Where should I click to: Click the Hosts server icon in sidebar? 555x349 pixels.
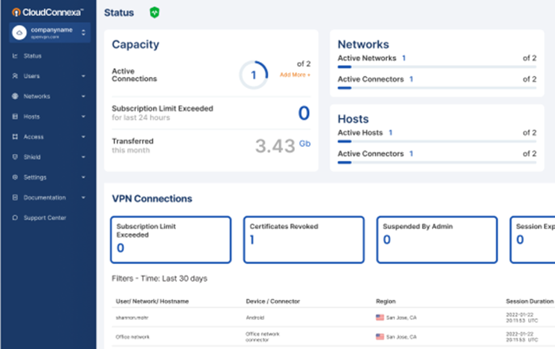click(x=15, y=117)
